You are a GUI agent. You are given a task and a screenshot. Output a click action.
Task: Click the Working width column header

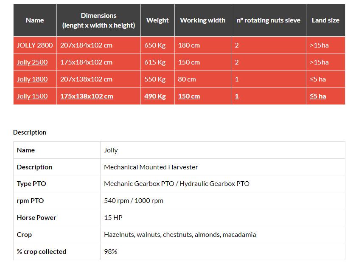202,20
